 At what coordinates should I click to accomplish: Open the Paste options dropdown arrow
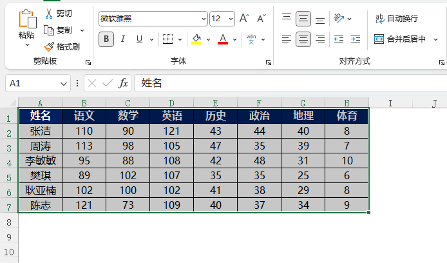coord(27,44)
